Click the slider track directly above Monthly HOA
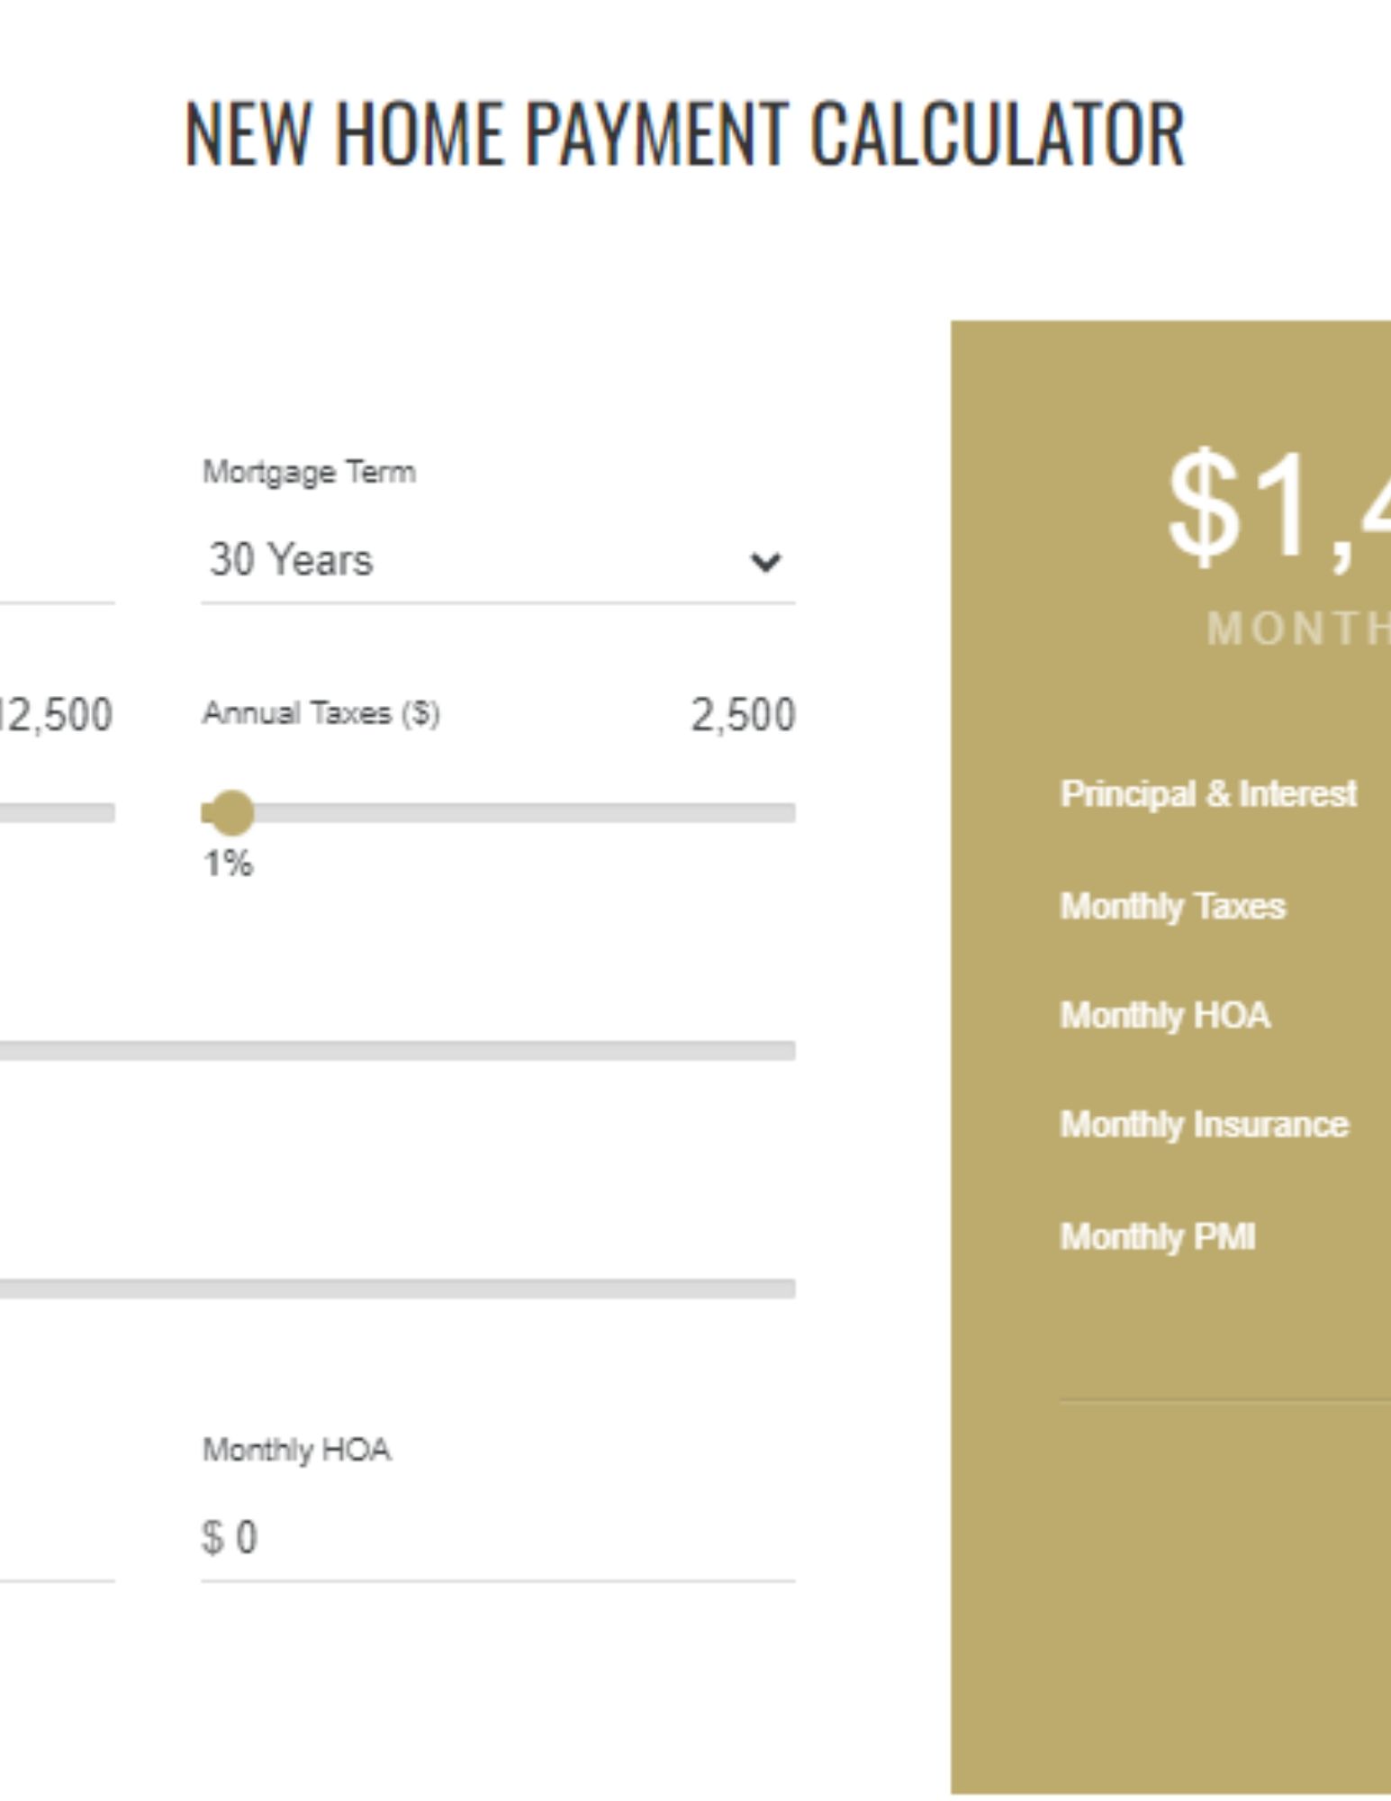The image size is (1391, 1801). (x=396, y=1289)
